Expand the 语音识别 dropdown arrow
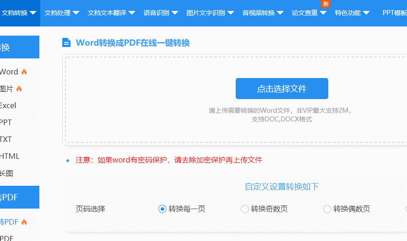Image resolution: width=407 pixels, height=241 pixels. pos(175,13)
